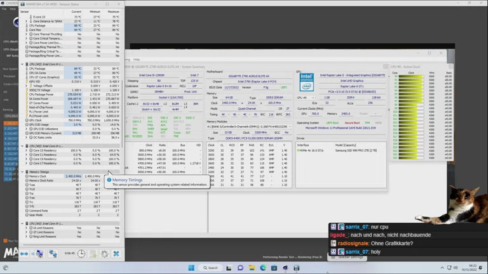This screenshot has height=274, width=488.
Task: Close sensors with the blue X icon
Action: (116, 254)
